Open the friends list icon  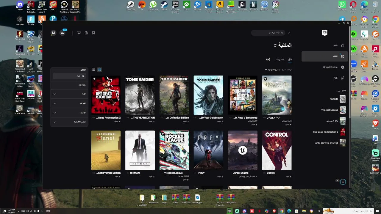coord(63,33)
